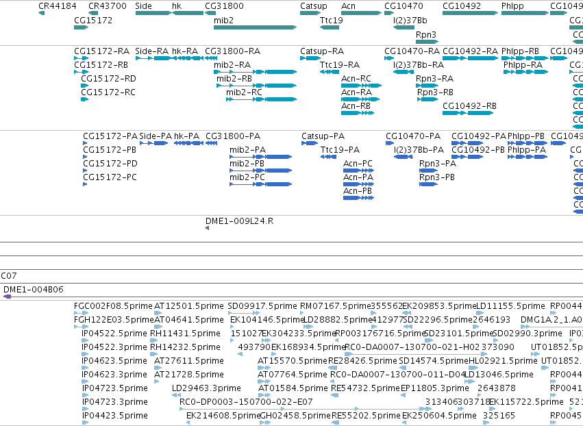Select the mib2-RB transcript label
Image resolution: width=583 pixels, height=426 pixels.
(x=234, y=79)
